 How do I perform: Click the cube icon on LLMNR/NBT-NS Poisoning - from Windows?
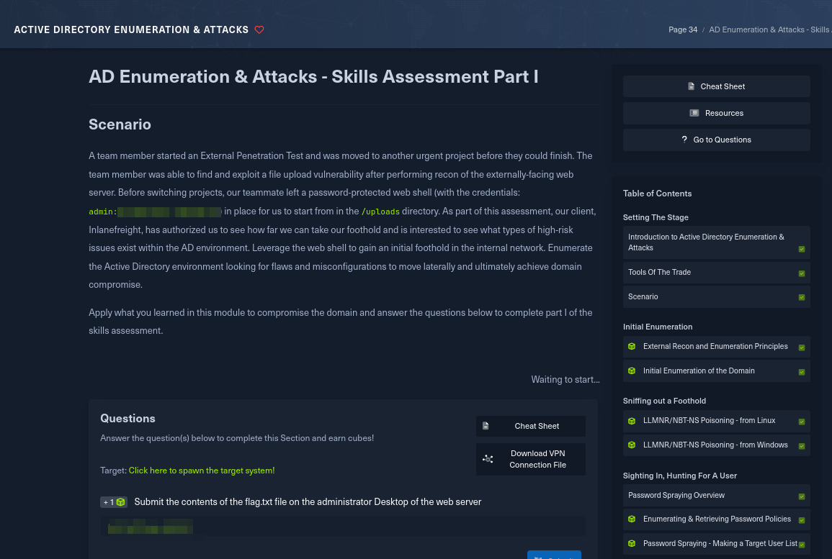pyautogui.click(x=632, y=445)
